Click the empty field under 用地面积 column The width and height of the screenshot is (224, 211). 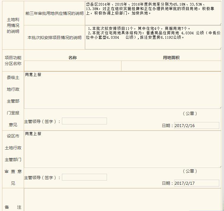click(x=171, y=66)
